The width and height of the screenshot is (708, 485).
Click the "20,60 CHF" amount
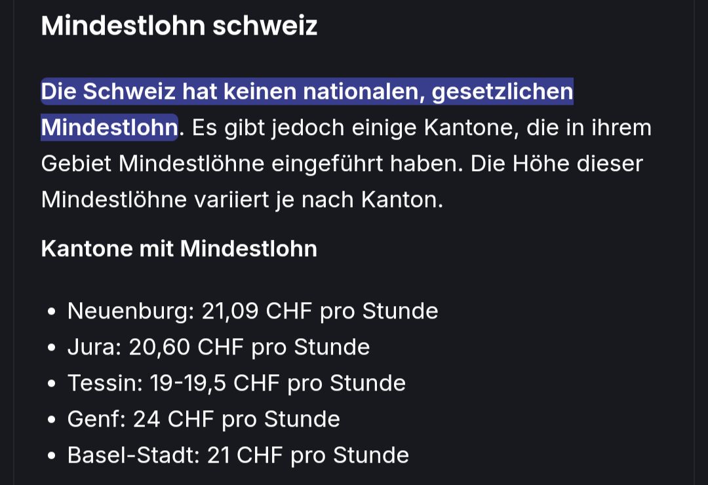click(186, 347)
